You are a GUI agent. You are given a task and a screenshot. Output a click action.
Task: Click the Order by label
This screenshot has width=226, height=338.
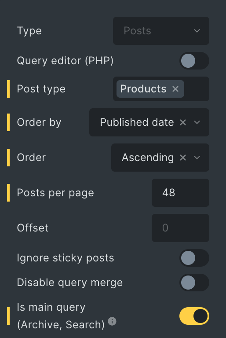click(x=39, y=122)
